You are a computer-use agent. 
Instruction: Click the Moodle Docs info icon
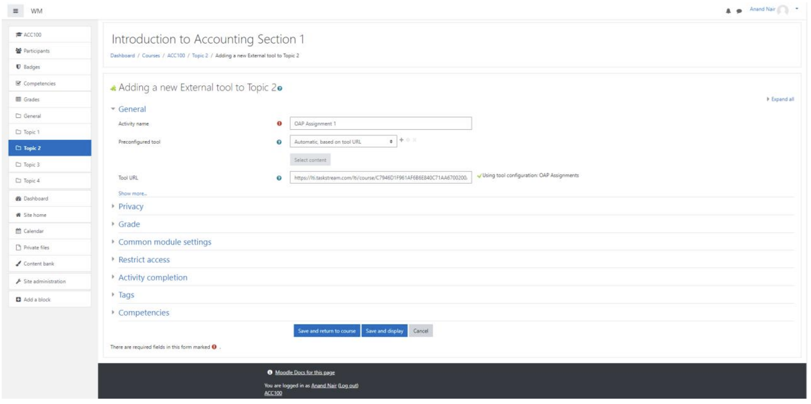point(270,372)
